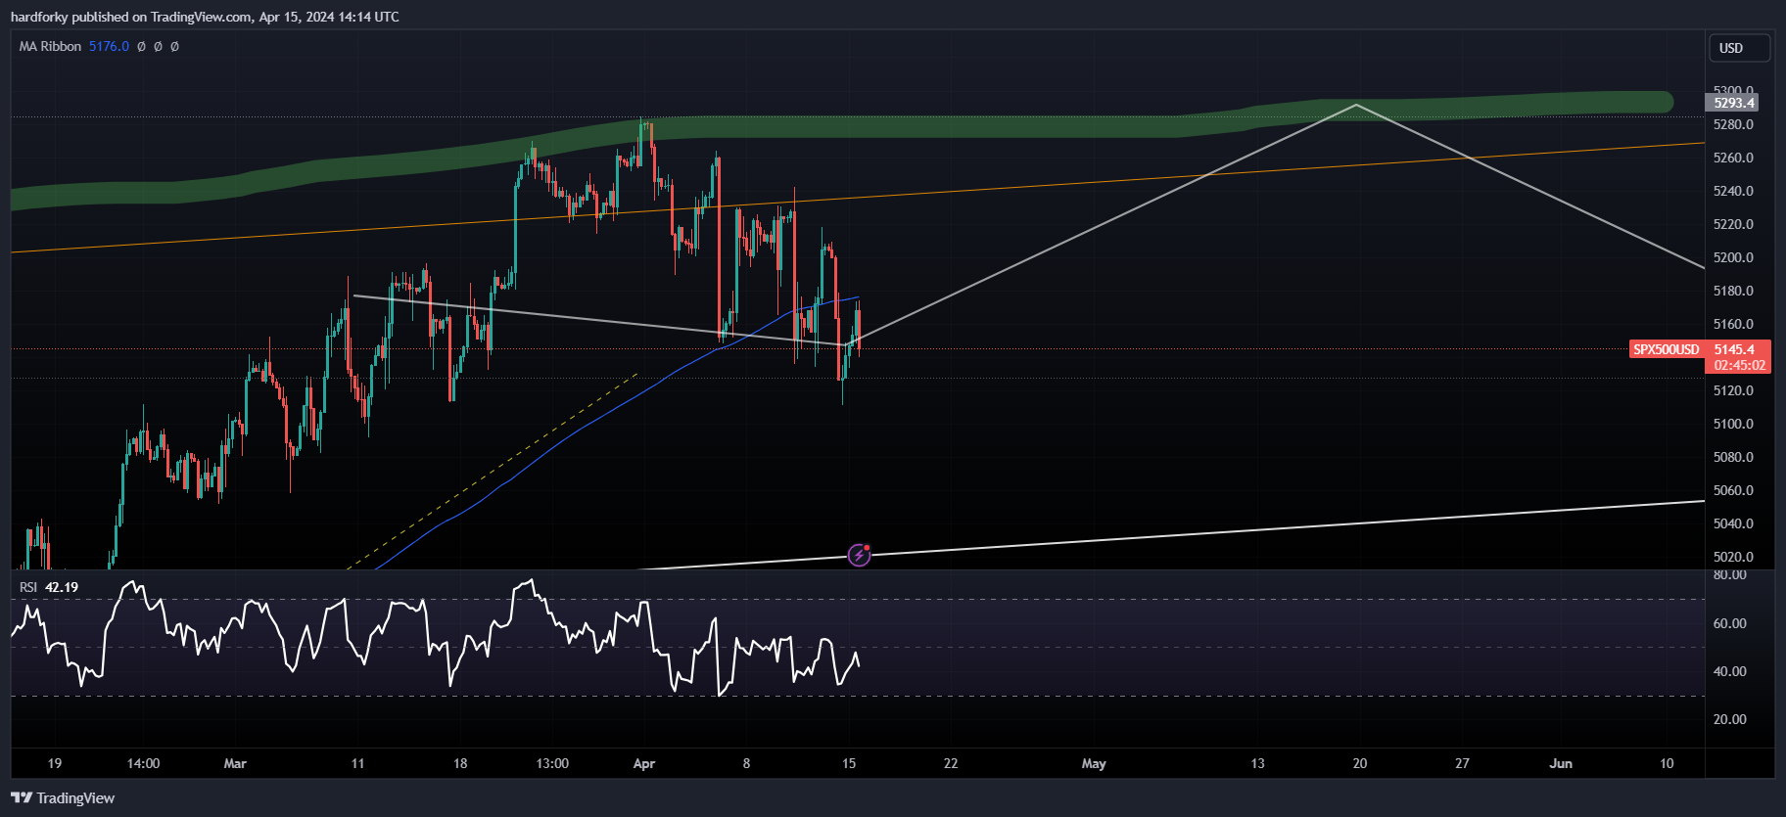Select the MA Ribbon indicator label

point(50,46)
